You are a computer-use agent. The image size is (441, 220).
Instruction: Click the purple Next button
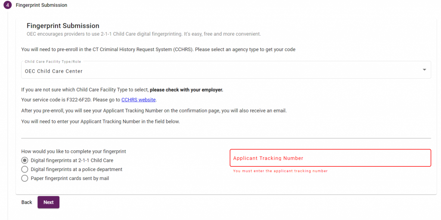pos(48,202)
